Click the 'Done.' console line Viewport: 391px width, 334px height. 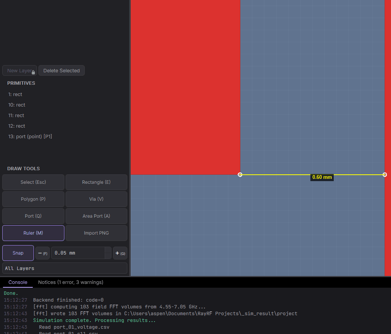point(11,293)
